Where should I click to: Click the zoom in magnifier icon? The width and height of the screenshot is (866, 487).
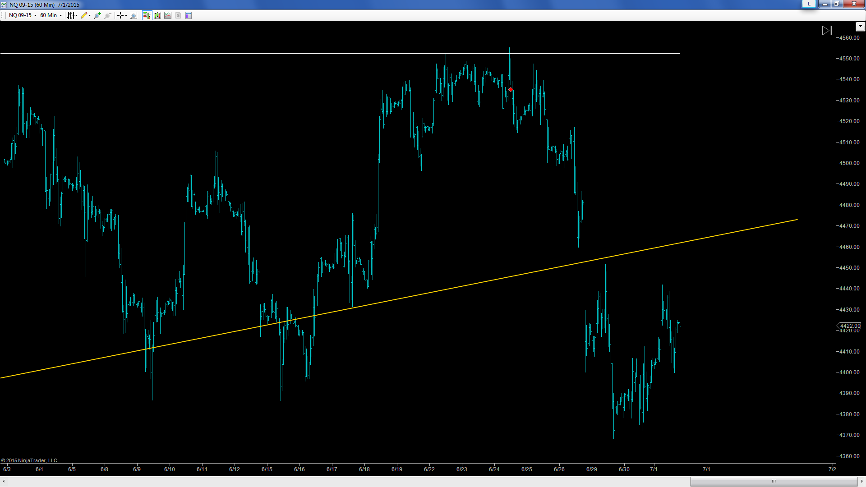pyautogui.click(x=97, y=15)
